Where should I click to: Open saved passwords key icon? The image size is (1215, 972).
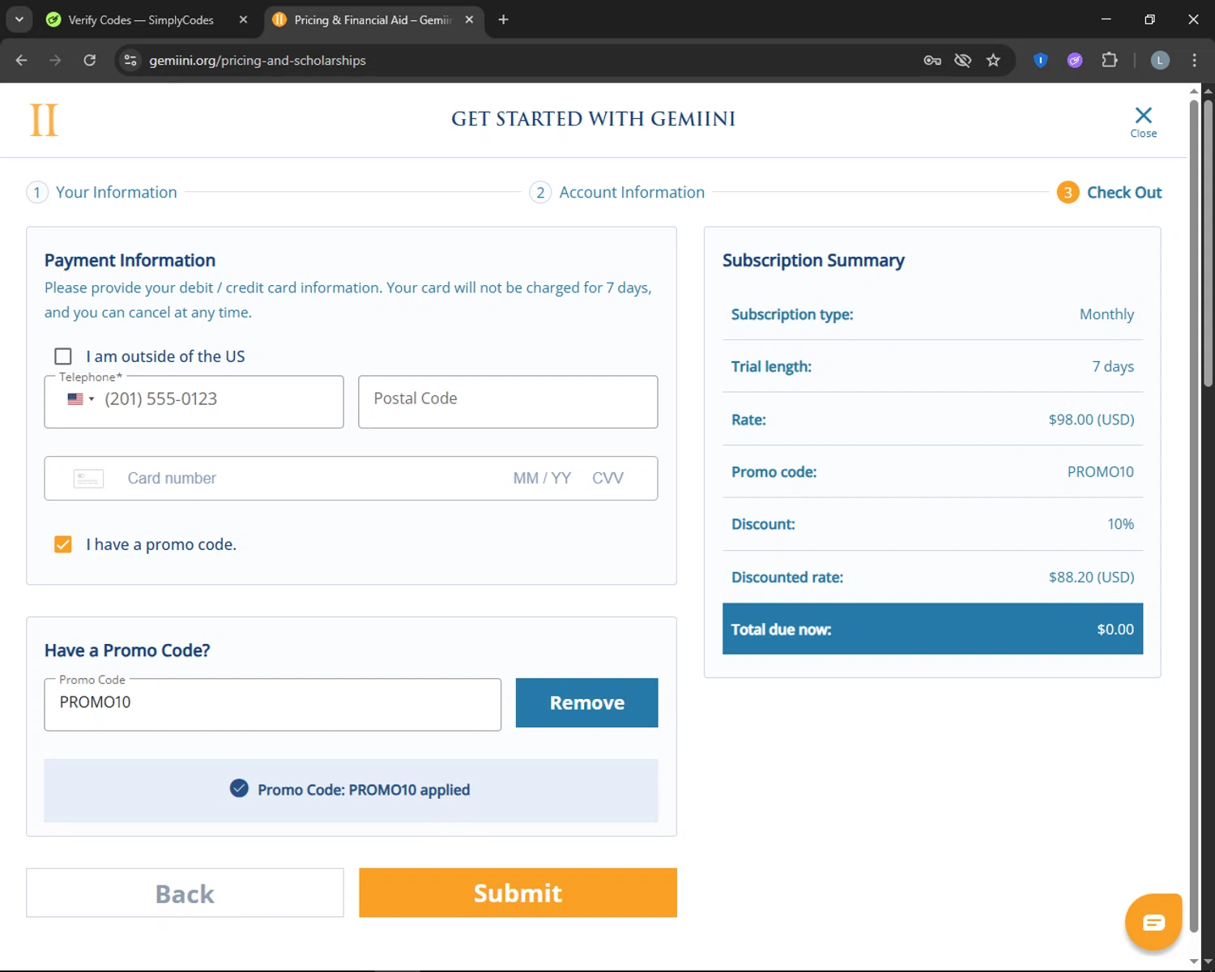932,60
